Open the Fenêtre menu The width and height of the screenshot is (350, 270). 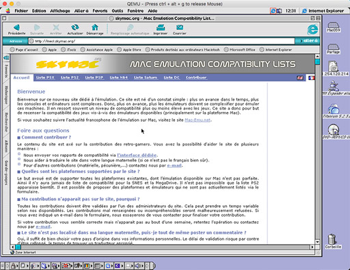point(135,11)
